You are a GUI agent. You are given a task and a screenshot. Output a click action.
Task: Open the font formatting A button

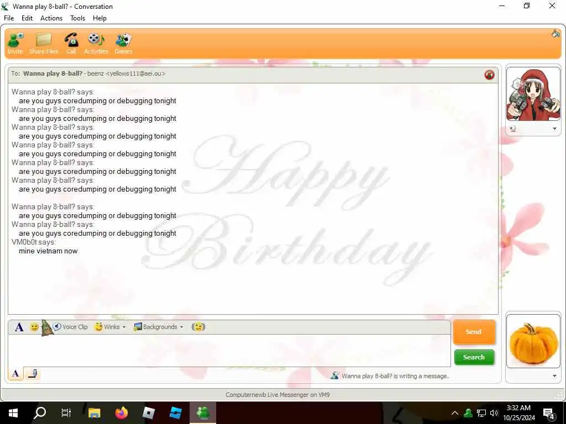pyautogui.click(x=19, y=327)
